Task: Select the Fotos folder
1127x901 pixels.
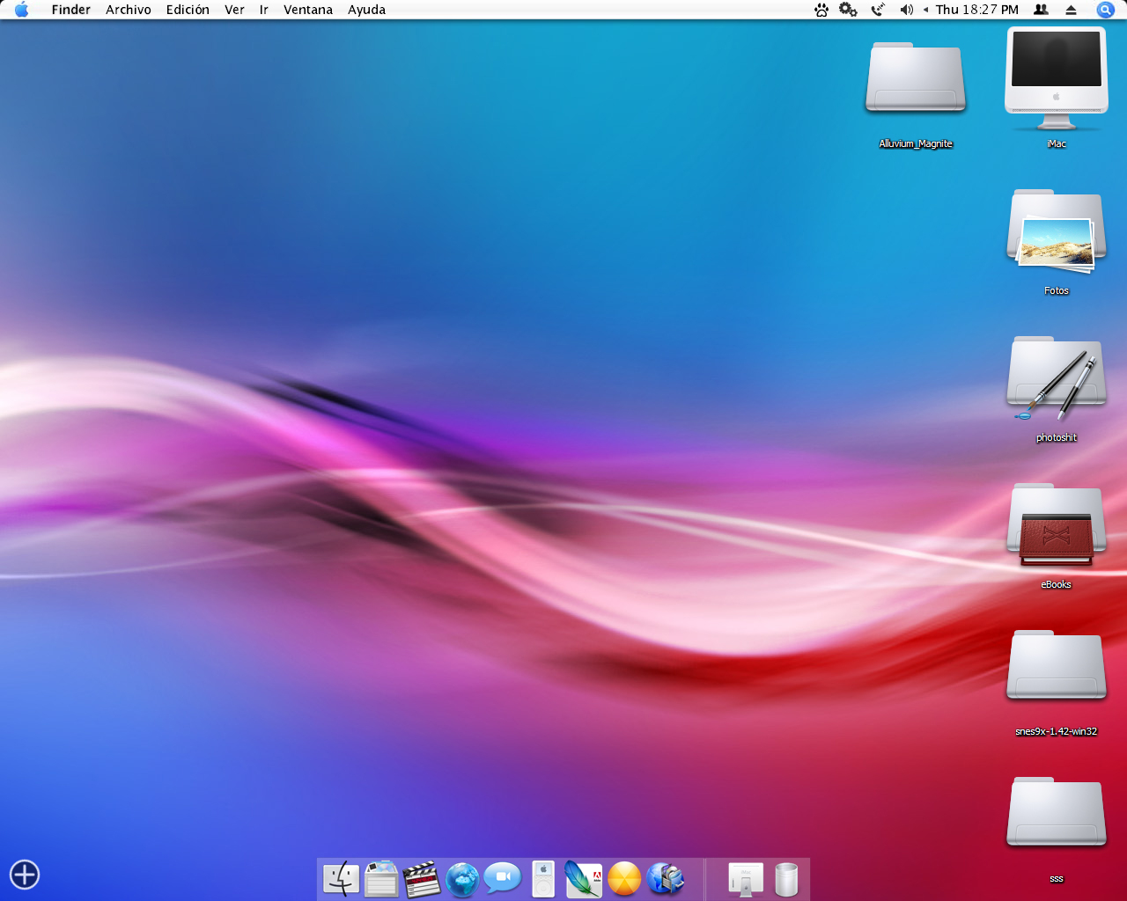Action: [x=1057, y=231]
